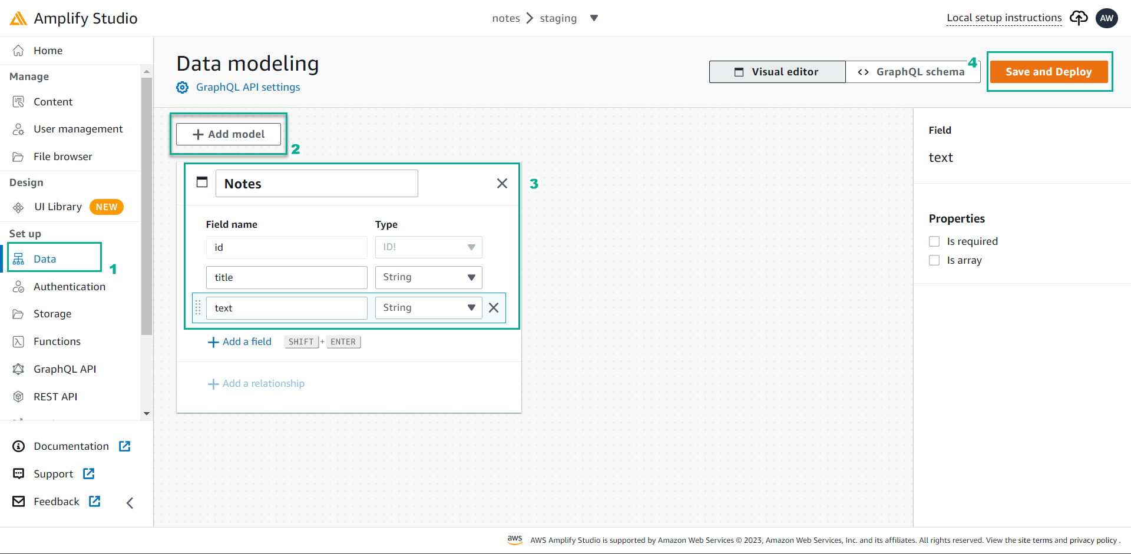1131x554 pixels.
Task: Click the Documentation external link icon
Action: point(125,446)
